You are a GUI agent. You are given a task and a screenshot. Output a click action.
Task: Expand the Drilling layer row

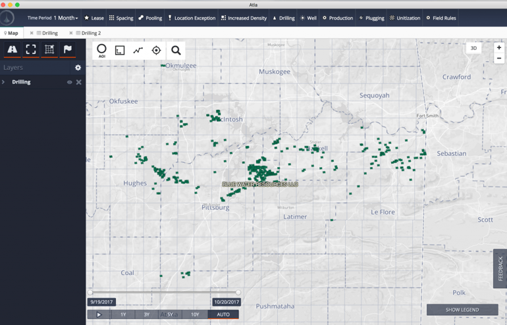pyautogui.click(x=3, y=82)
